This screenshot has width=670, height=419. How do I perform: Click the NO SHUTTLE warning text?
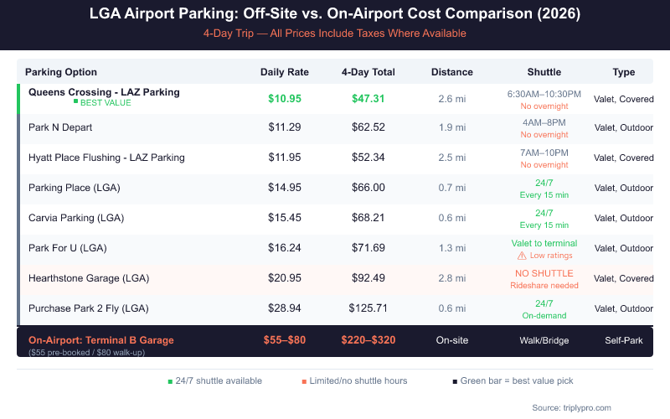click(x=544, y=272)
